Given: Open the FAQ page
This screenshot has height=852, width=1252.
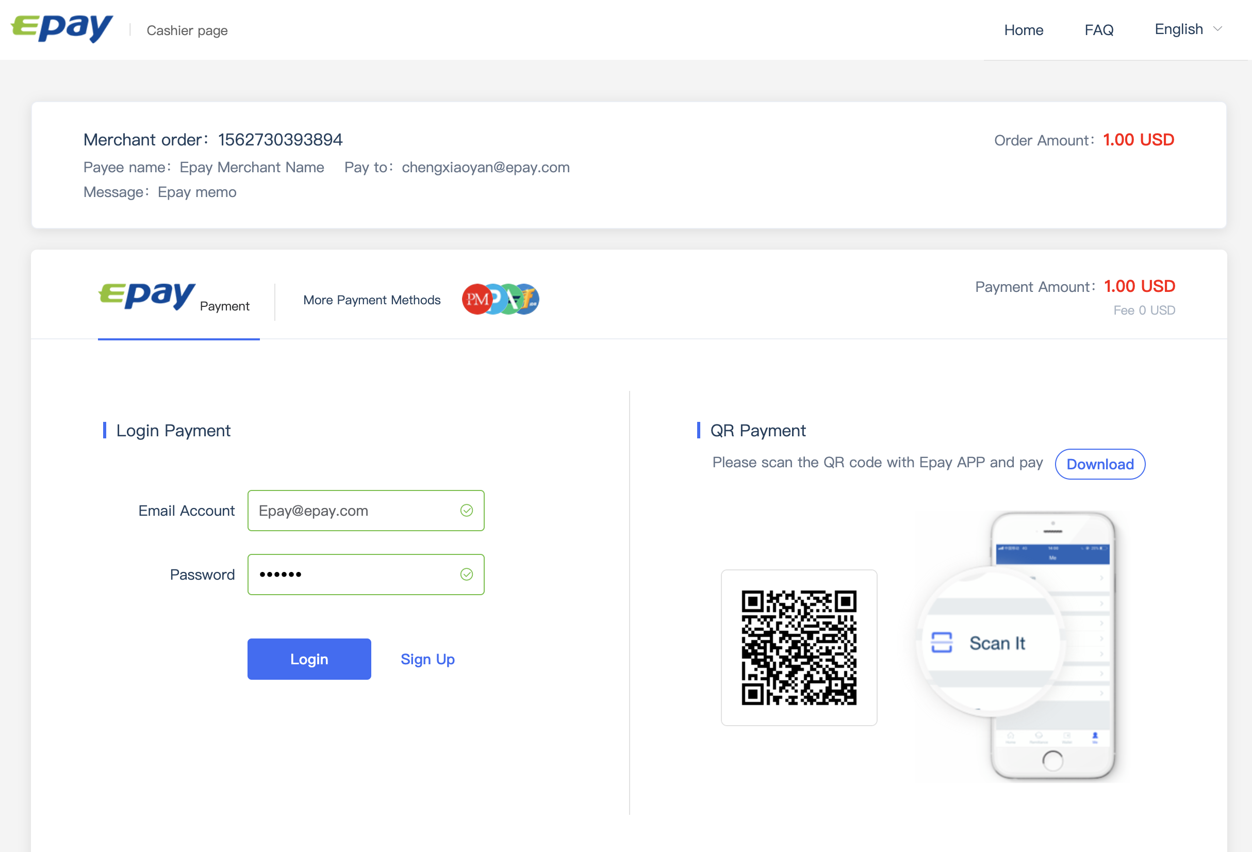Looking at the screenshot, I should point(1098,30).
